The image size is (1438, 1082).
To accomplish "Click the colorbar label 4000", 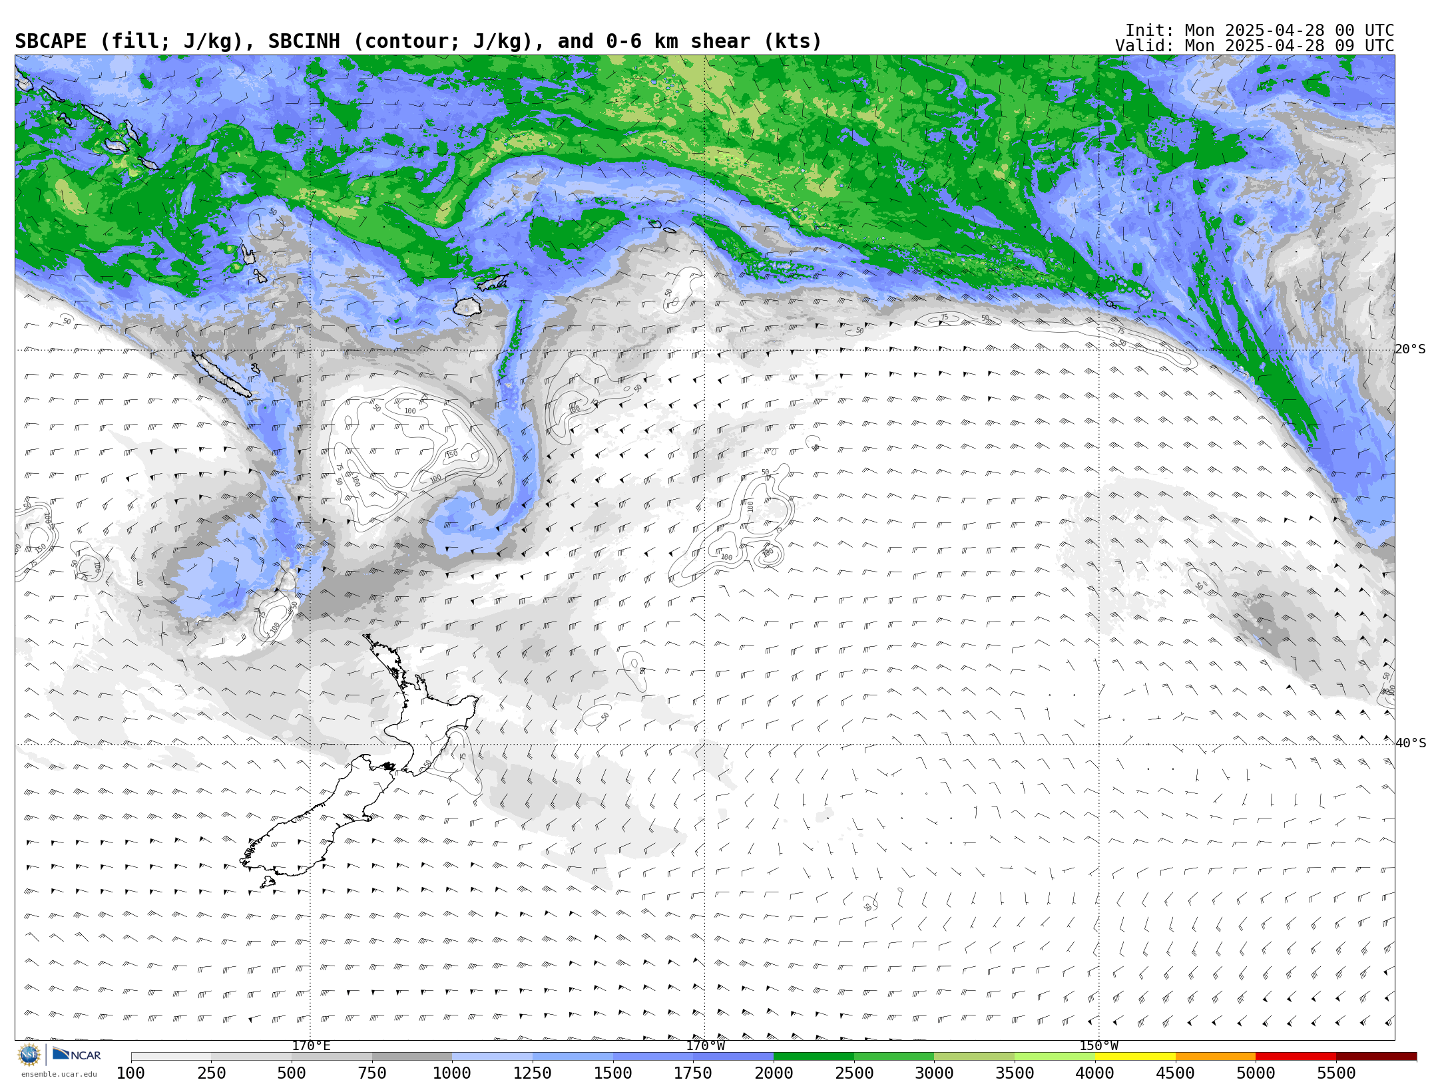I will 1095,1073.
